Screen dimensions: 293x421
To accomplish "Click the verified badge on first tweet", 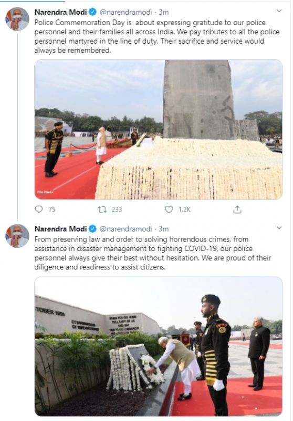I will click(92, 12).
